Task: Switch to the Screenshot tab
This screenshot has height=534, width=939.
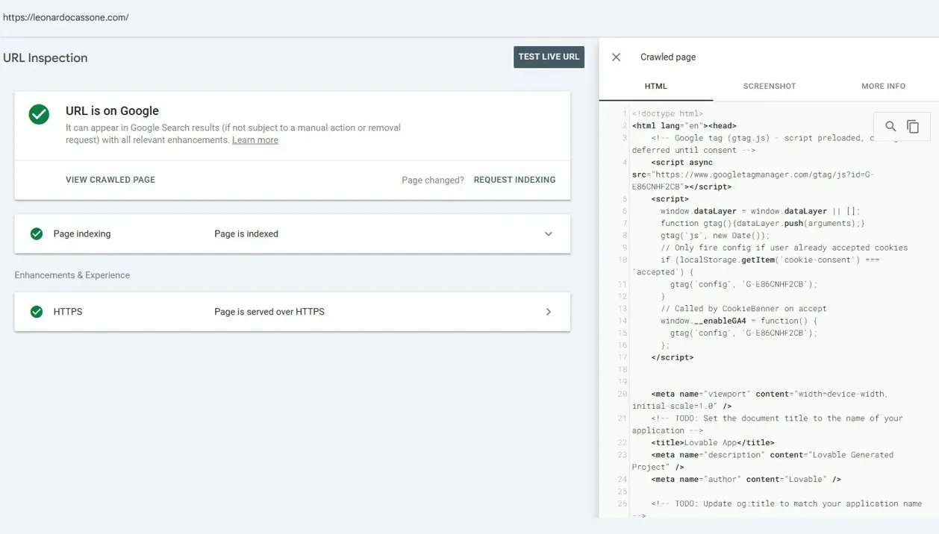Action: [x=770, y=87]
